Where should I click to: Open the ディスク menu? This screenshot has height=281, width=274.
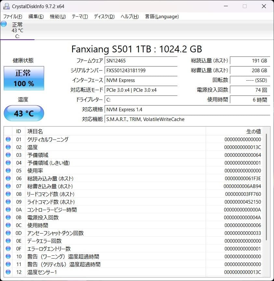pos(103,17)
